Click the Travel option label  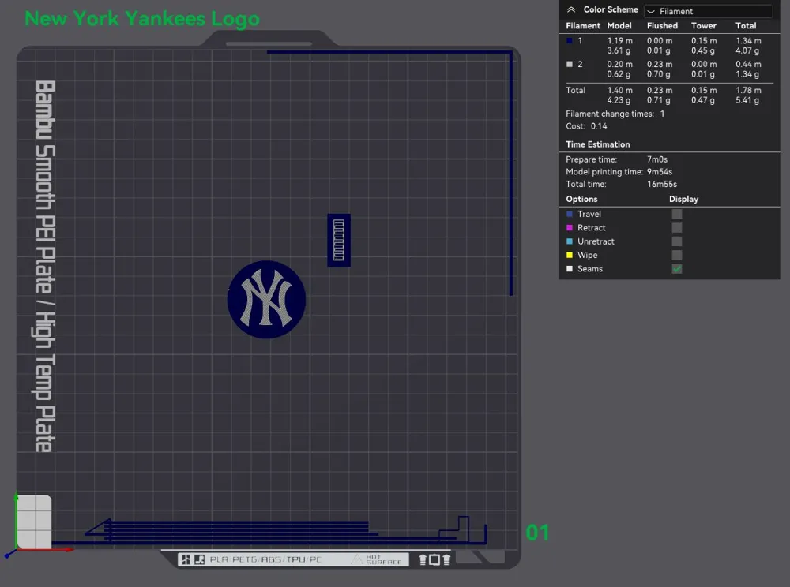point(589,214)
